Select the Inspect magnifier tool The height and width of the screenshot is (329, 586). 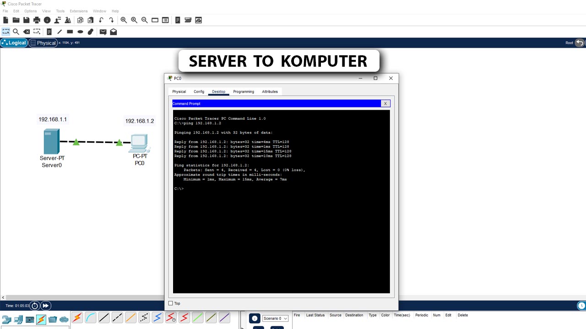point(16,32)
